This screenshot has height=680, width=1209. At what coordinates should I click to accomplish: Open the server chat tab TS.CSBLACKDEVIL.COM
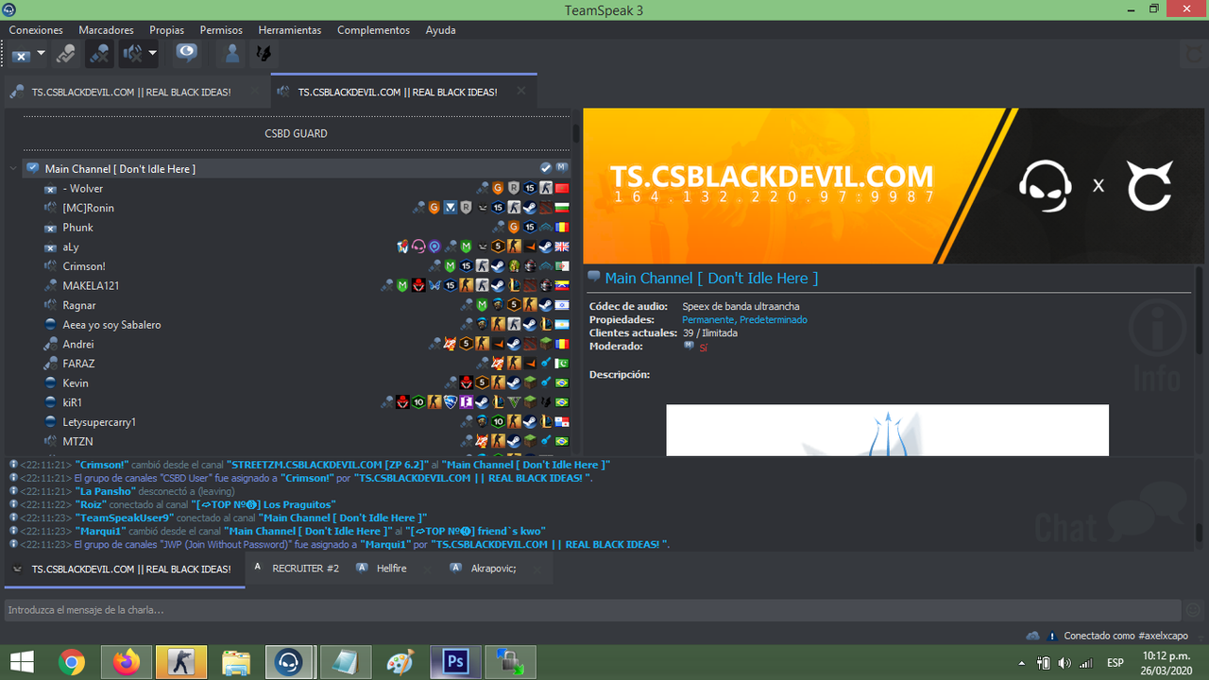point(125,569)
